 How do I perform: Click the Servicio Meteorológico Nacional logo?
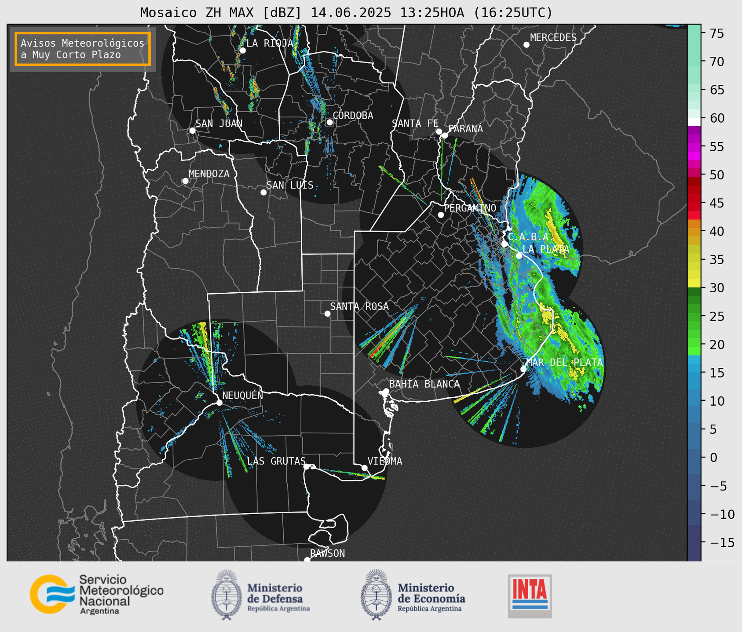point(97,594)
